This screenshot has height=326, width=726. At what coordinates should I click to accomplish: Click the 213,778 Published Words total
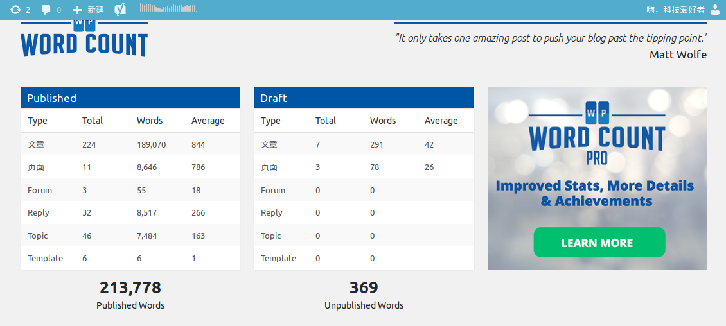(130, 287)
